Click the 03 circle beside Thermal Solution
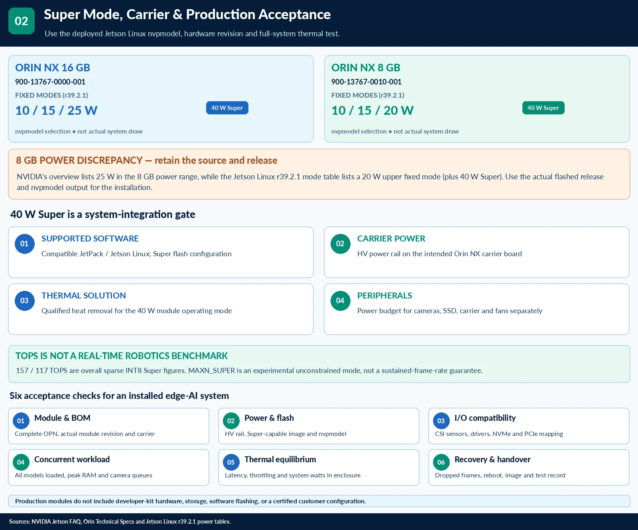Screen dimensions: 638x530 (x=24, y=300)
